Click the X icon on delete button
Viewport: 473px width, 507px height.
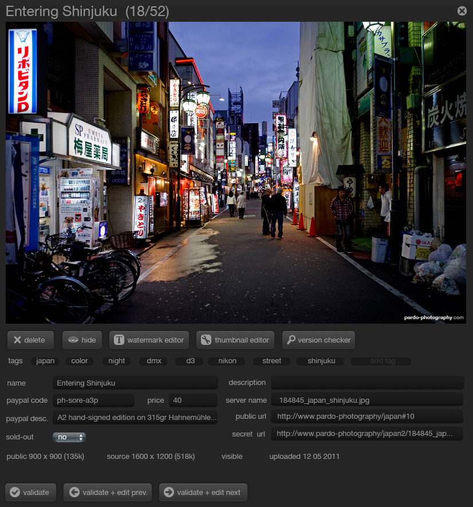[x=17, y=340]
